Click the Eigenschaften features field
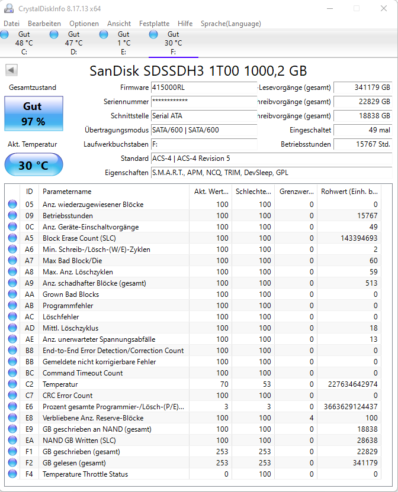Image resolution: width=398 pixels, height=492 pixels. pyautogui.click(x=272, y=173)
